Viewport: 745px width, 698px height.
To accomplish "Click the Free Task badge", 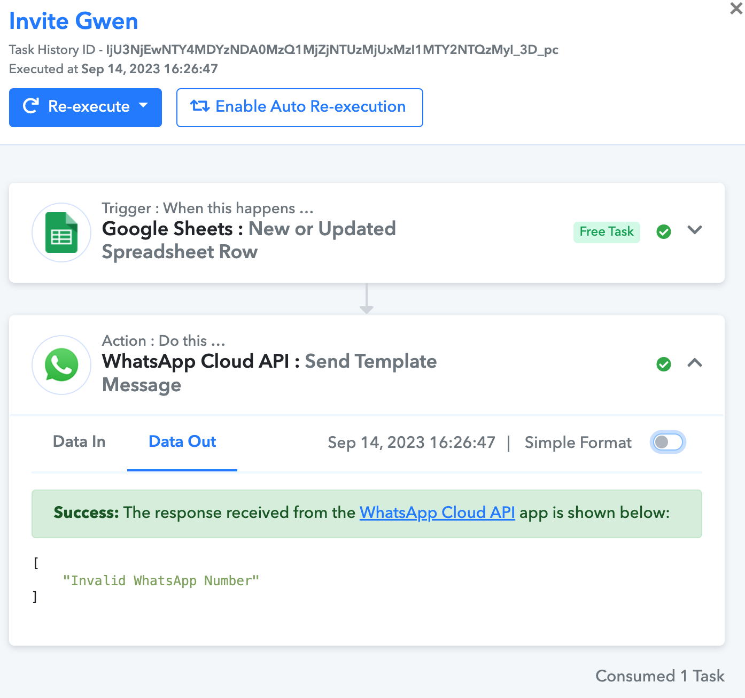I will [607, 232].
